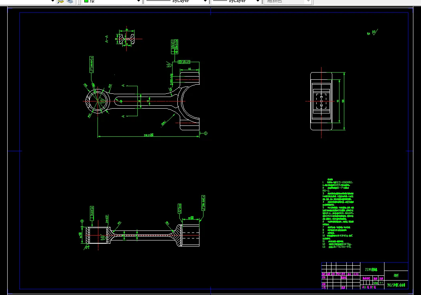Expand the second ByLayer lineweight dropdown

click(x=258, y=1)
